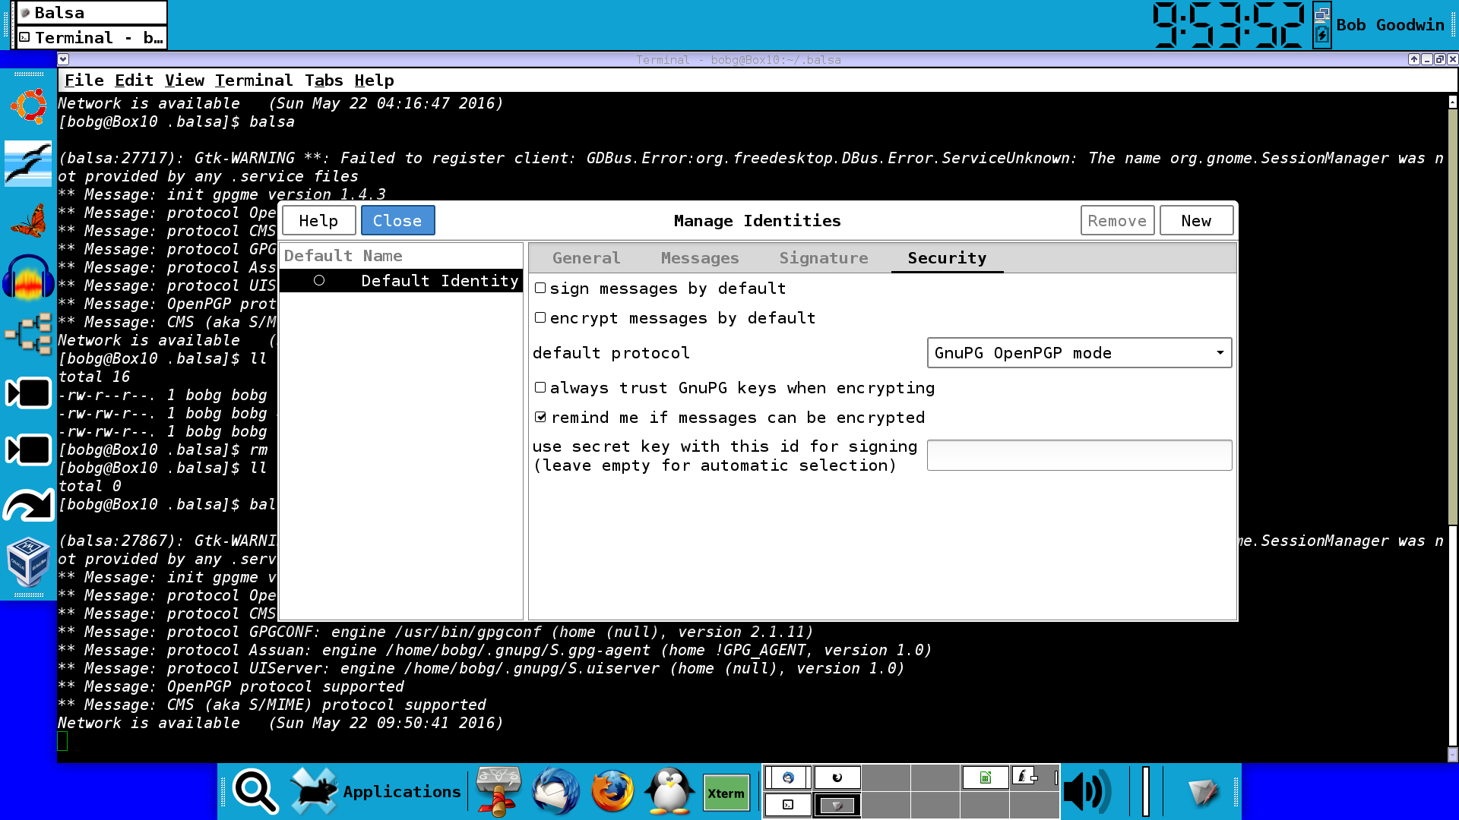This screenshot has height=820, width=1459.
Task: Switch to workspace with the spreadsheet window
Action: (986, 777)
